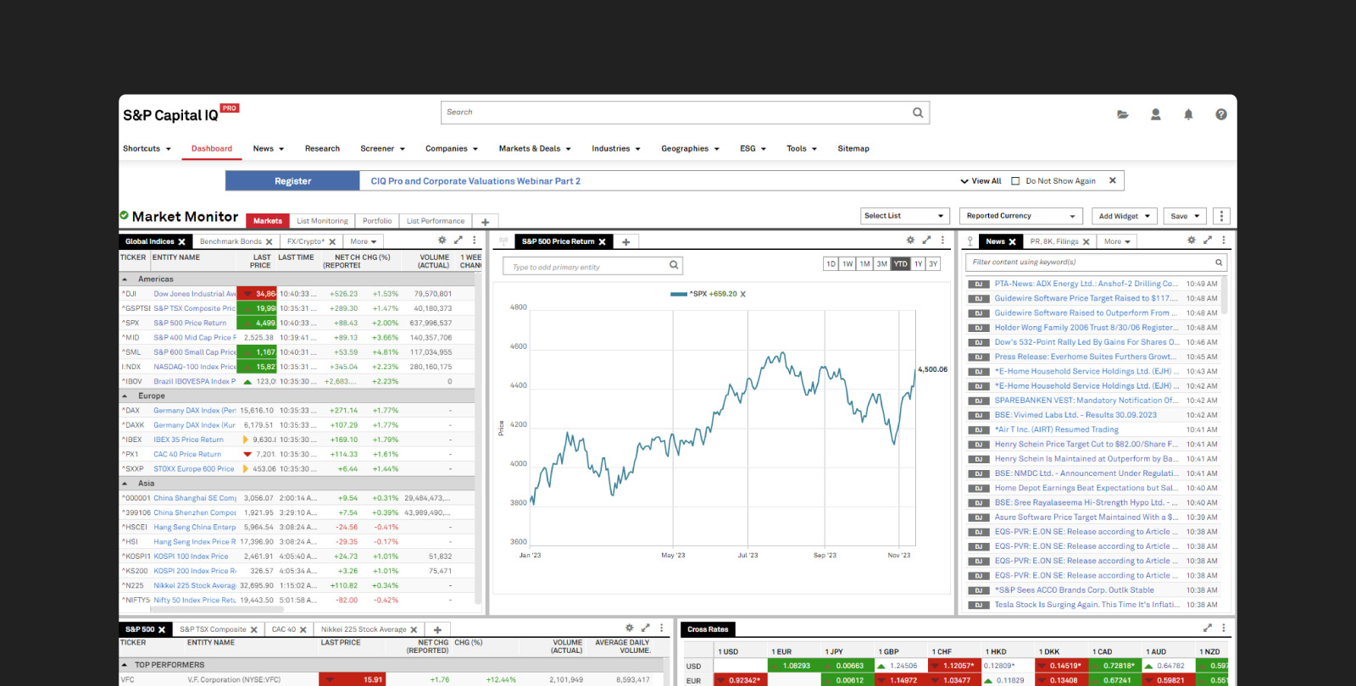Click the Register button
Image resolution: width=1356 pixels, height=686 pixels.
coord(292,181)
